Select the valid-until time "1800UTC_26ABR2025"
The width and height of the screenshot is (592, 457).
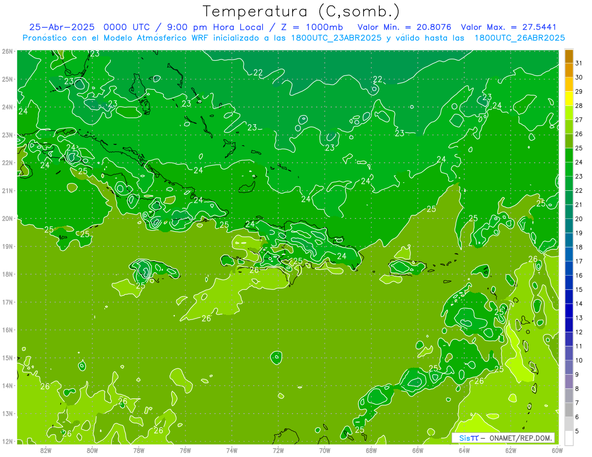pyautogui.click(x=519, y=37)
